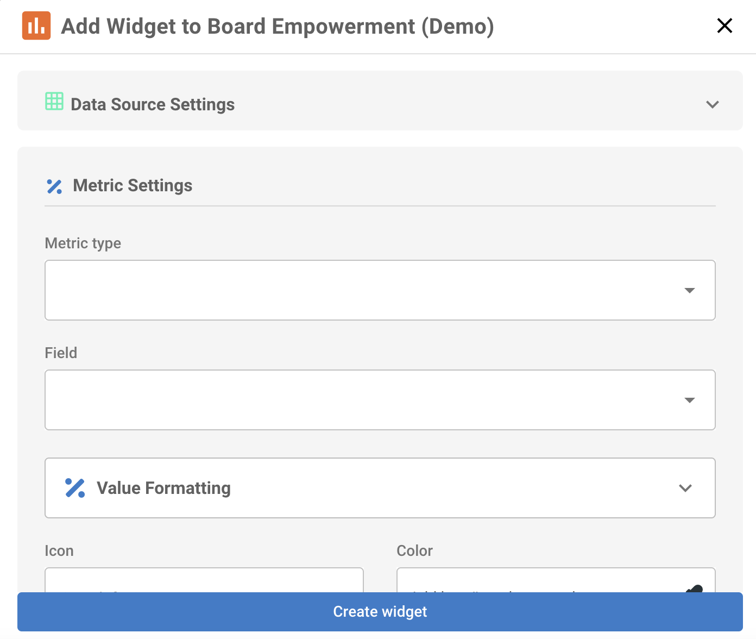
Task: Click the Value Formatting chevron arrow
Action: 685,488
